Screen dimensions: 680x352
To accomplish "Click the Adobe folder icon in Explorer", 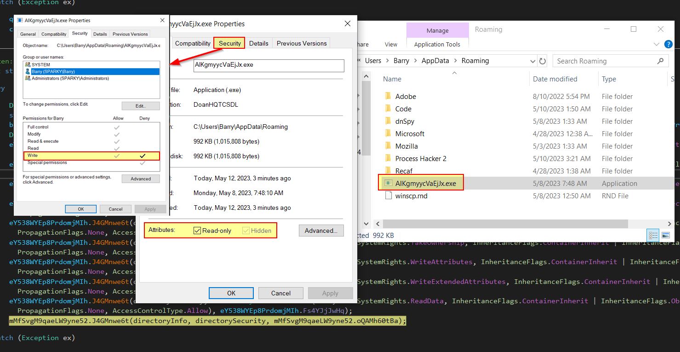I will coord(387,97).
